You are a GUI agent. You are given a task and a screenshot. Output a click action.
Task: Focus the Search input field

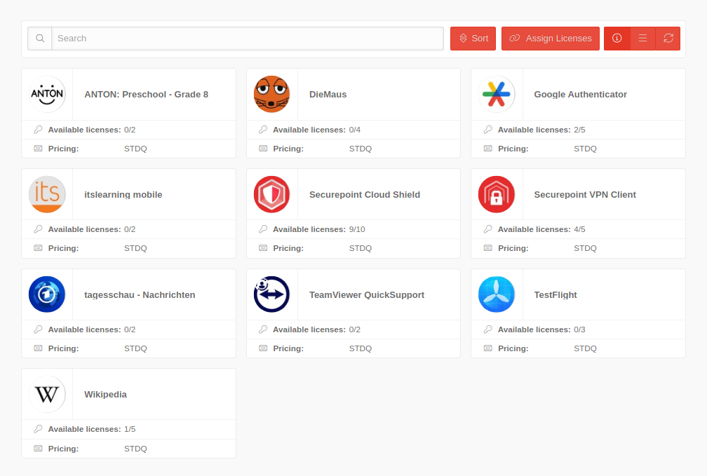click(247, 39)
